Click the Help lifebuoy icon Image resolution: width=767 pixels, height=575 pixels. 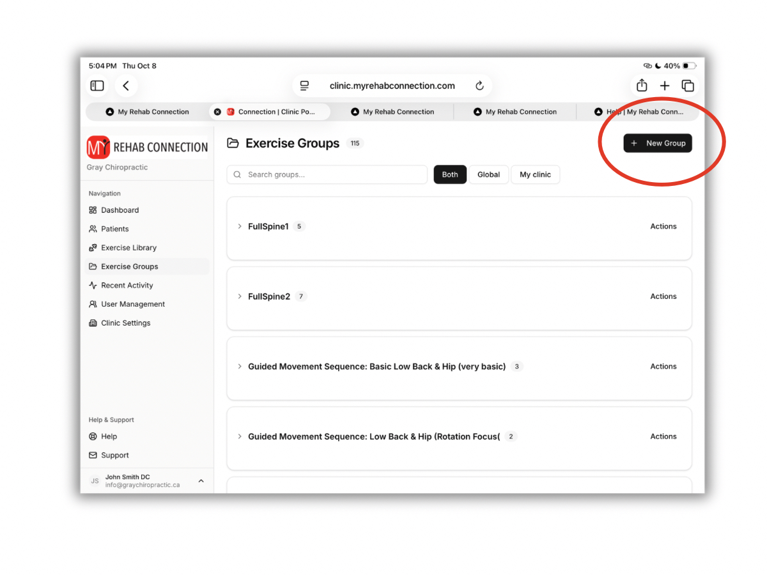(x=93, y=436)
